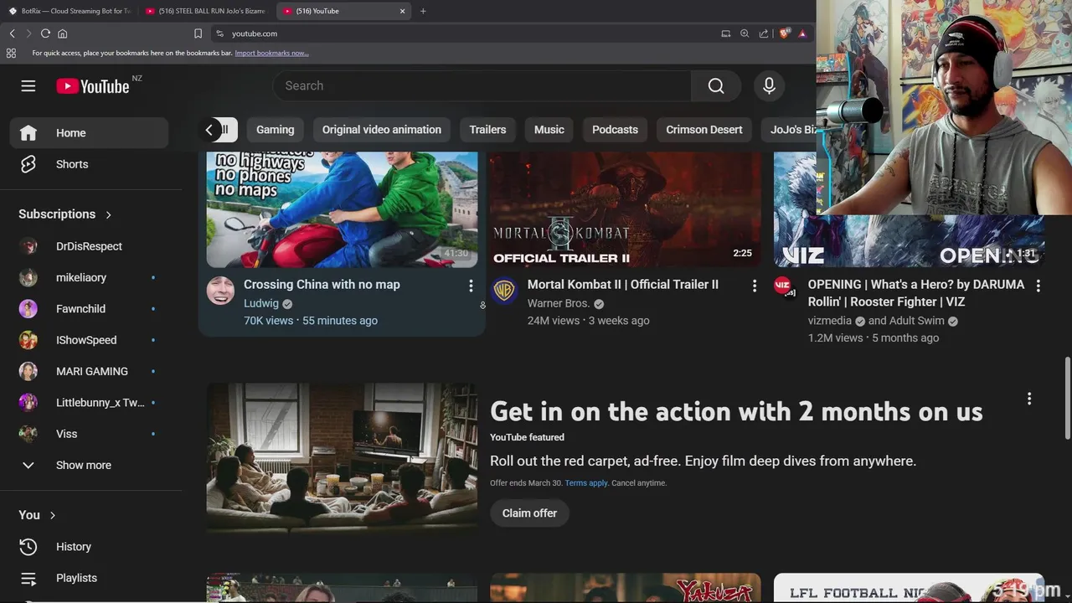The width and height of the screenshot is (1072, 603).
Task: Open the Terms apply link
Action: click(586, 483)
